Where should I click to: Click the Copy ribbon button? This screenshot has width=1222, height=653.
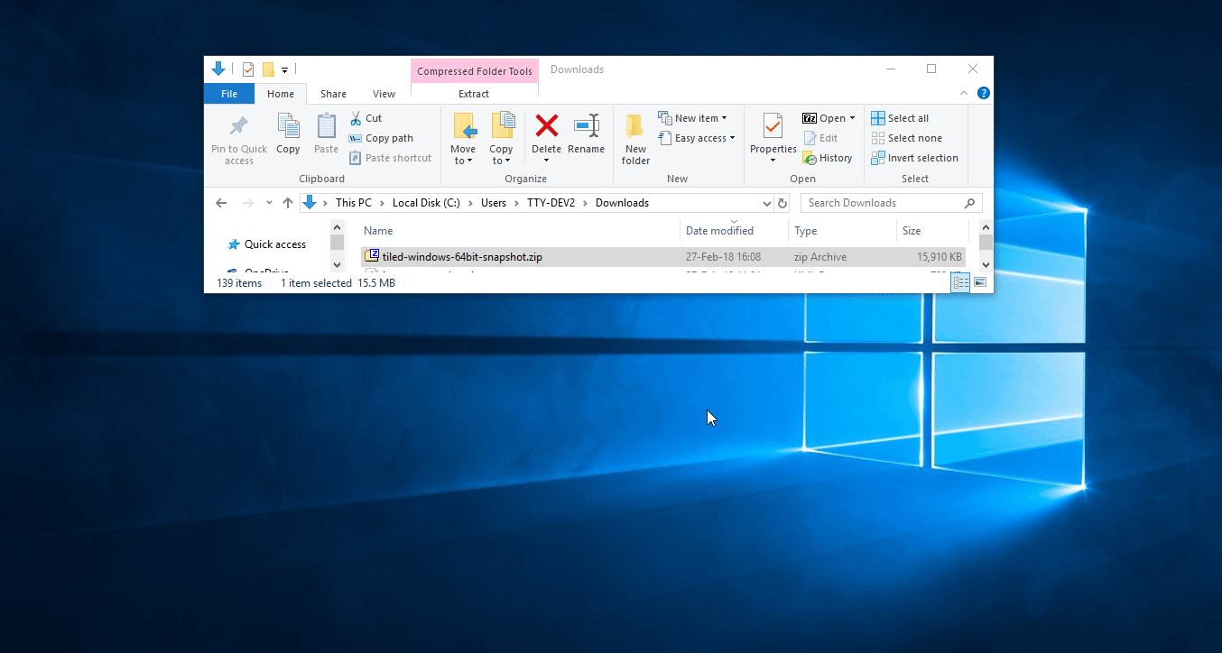[288, 134]
